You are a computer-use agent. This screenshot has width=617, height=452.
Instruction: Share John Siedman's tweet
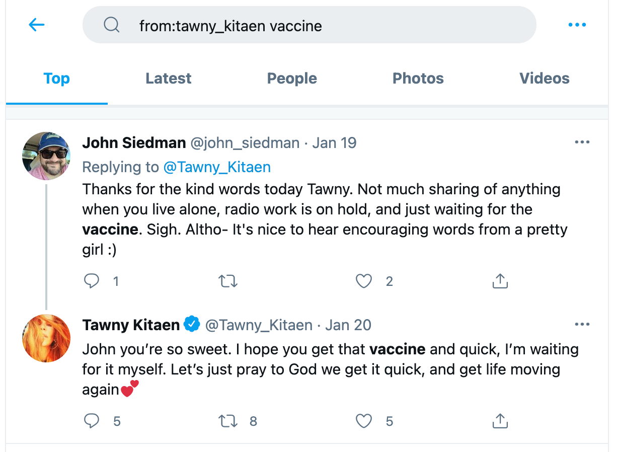(500, 281)
